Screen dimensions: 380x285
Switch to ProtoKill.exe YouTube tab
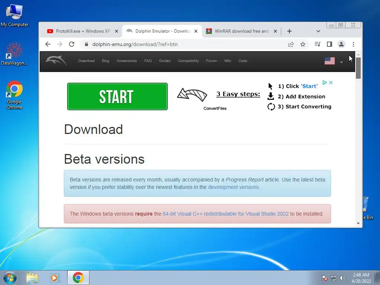click(x=82, y=31)
